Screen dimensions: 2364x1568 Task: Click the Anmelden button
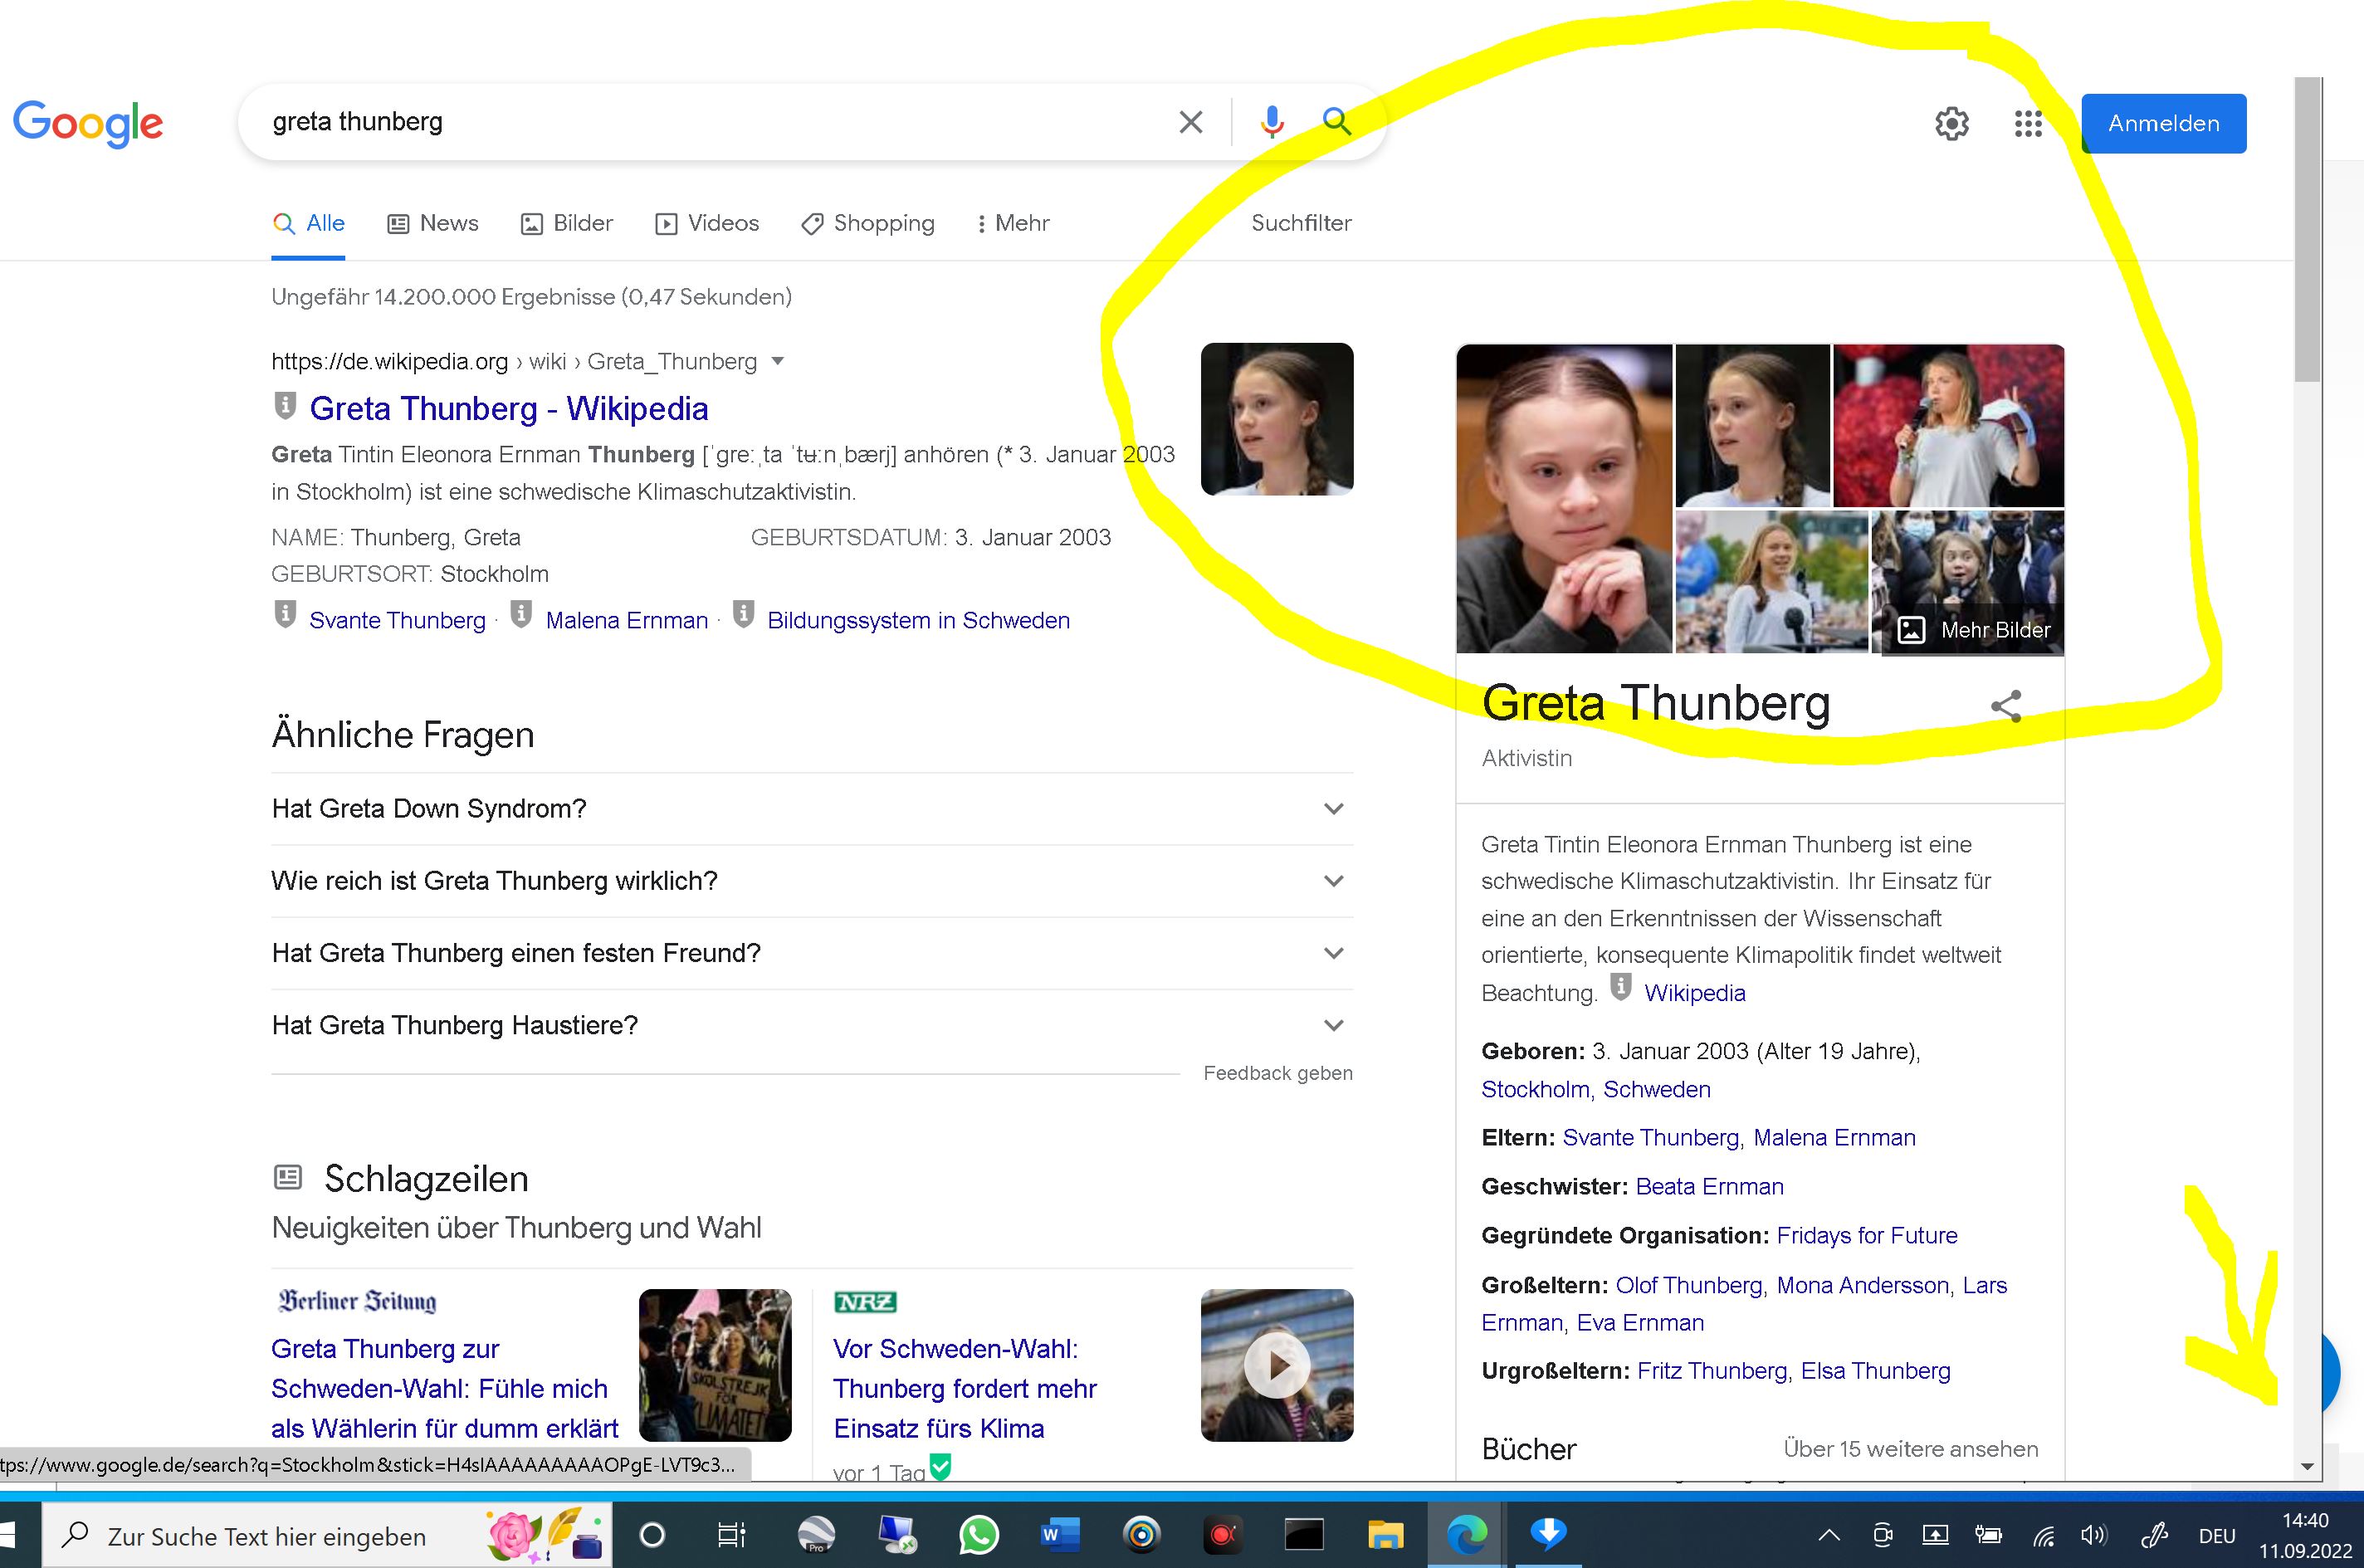click(2163, 124)
